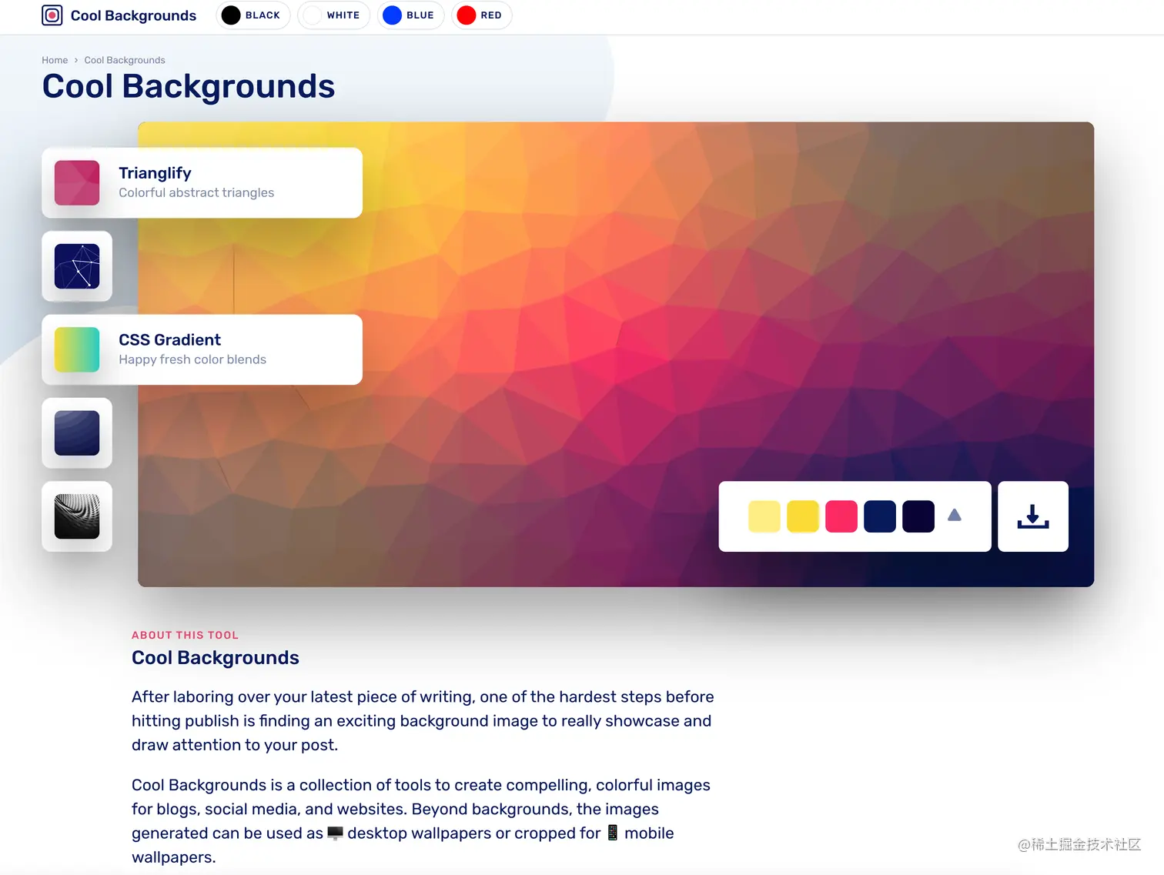Open the constellation particles background thumbnail
Screen dimensions: 1164x875
[77, 266]
